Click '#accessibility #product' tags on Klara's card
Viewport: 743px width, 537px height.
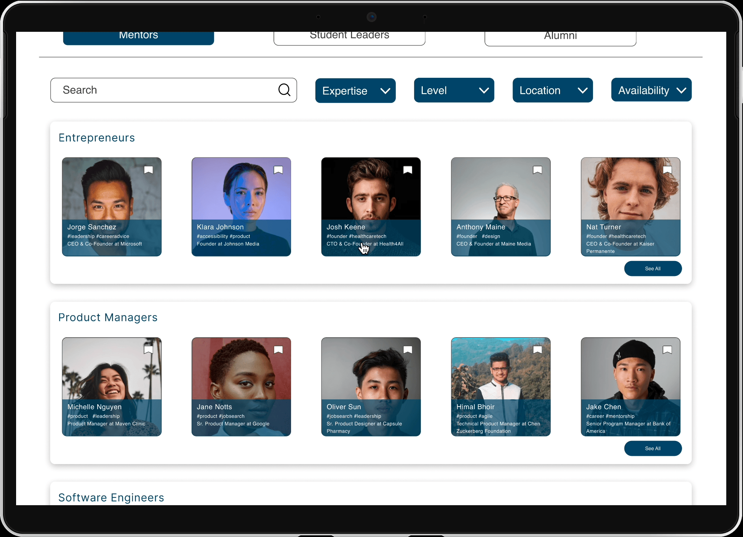[x=223, y=236]
